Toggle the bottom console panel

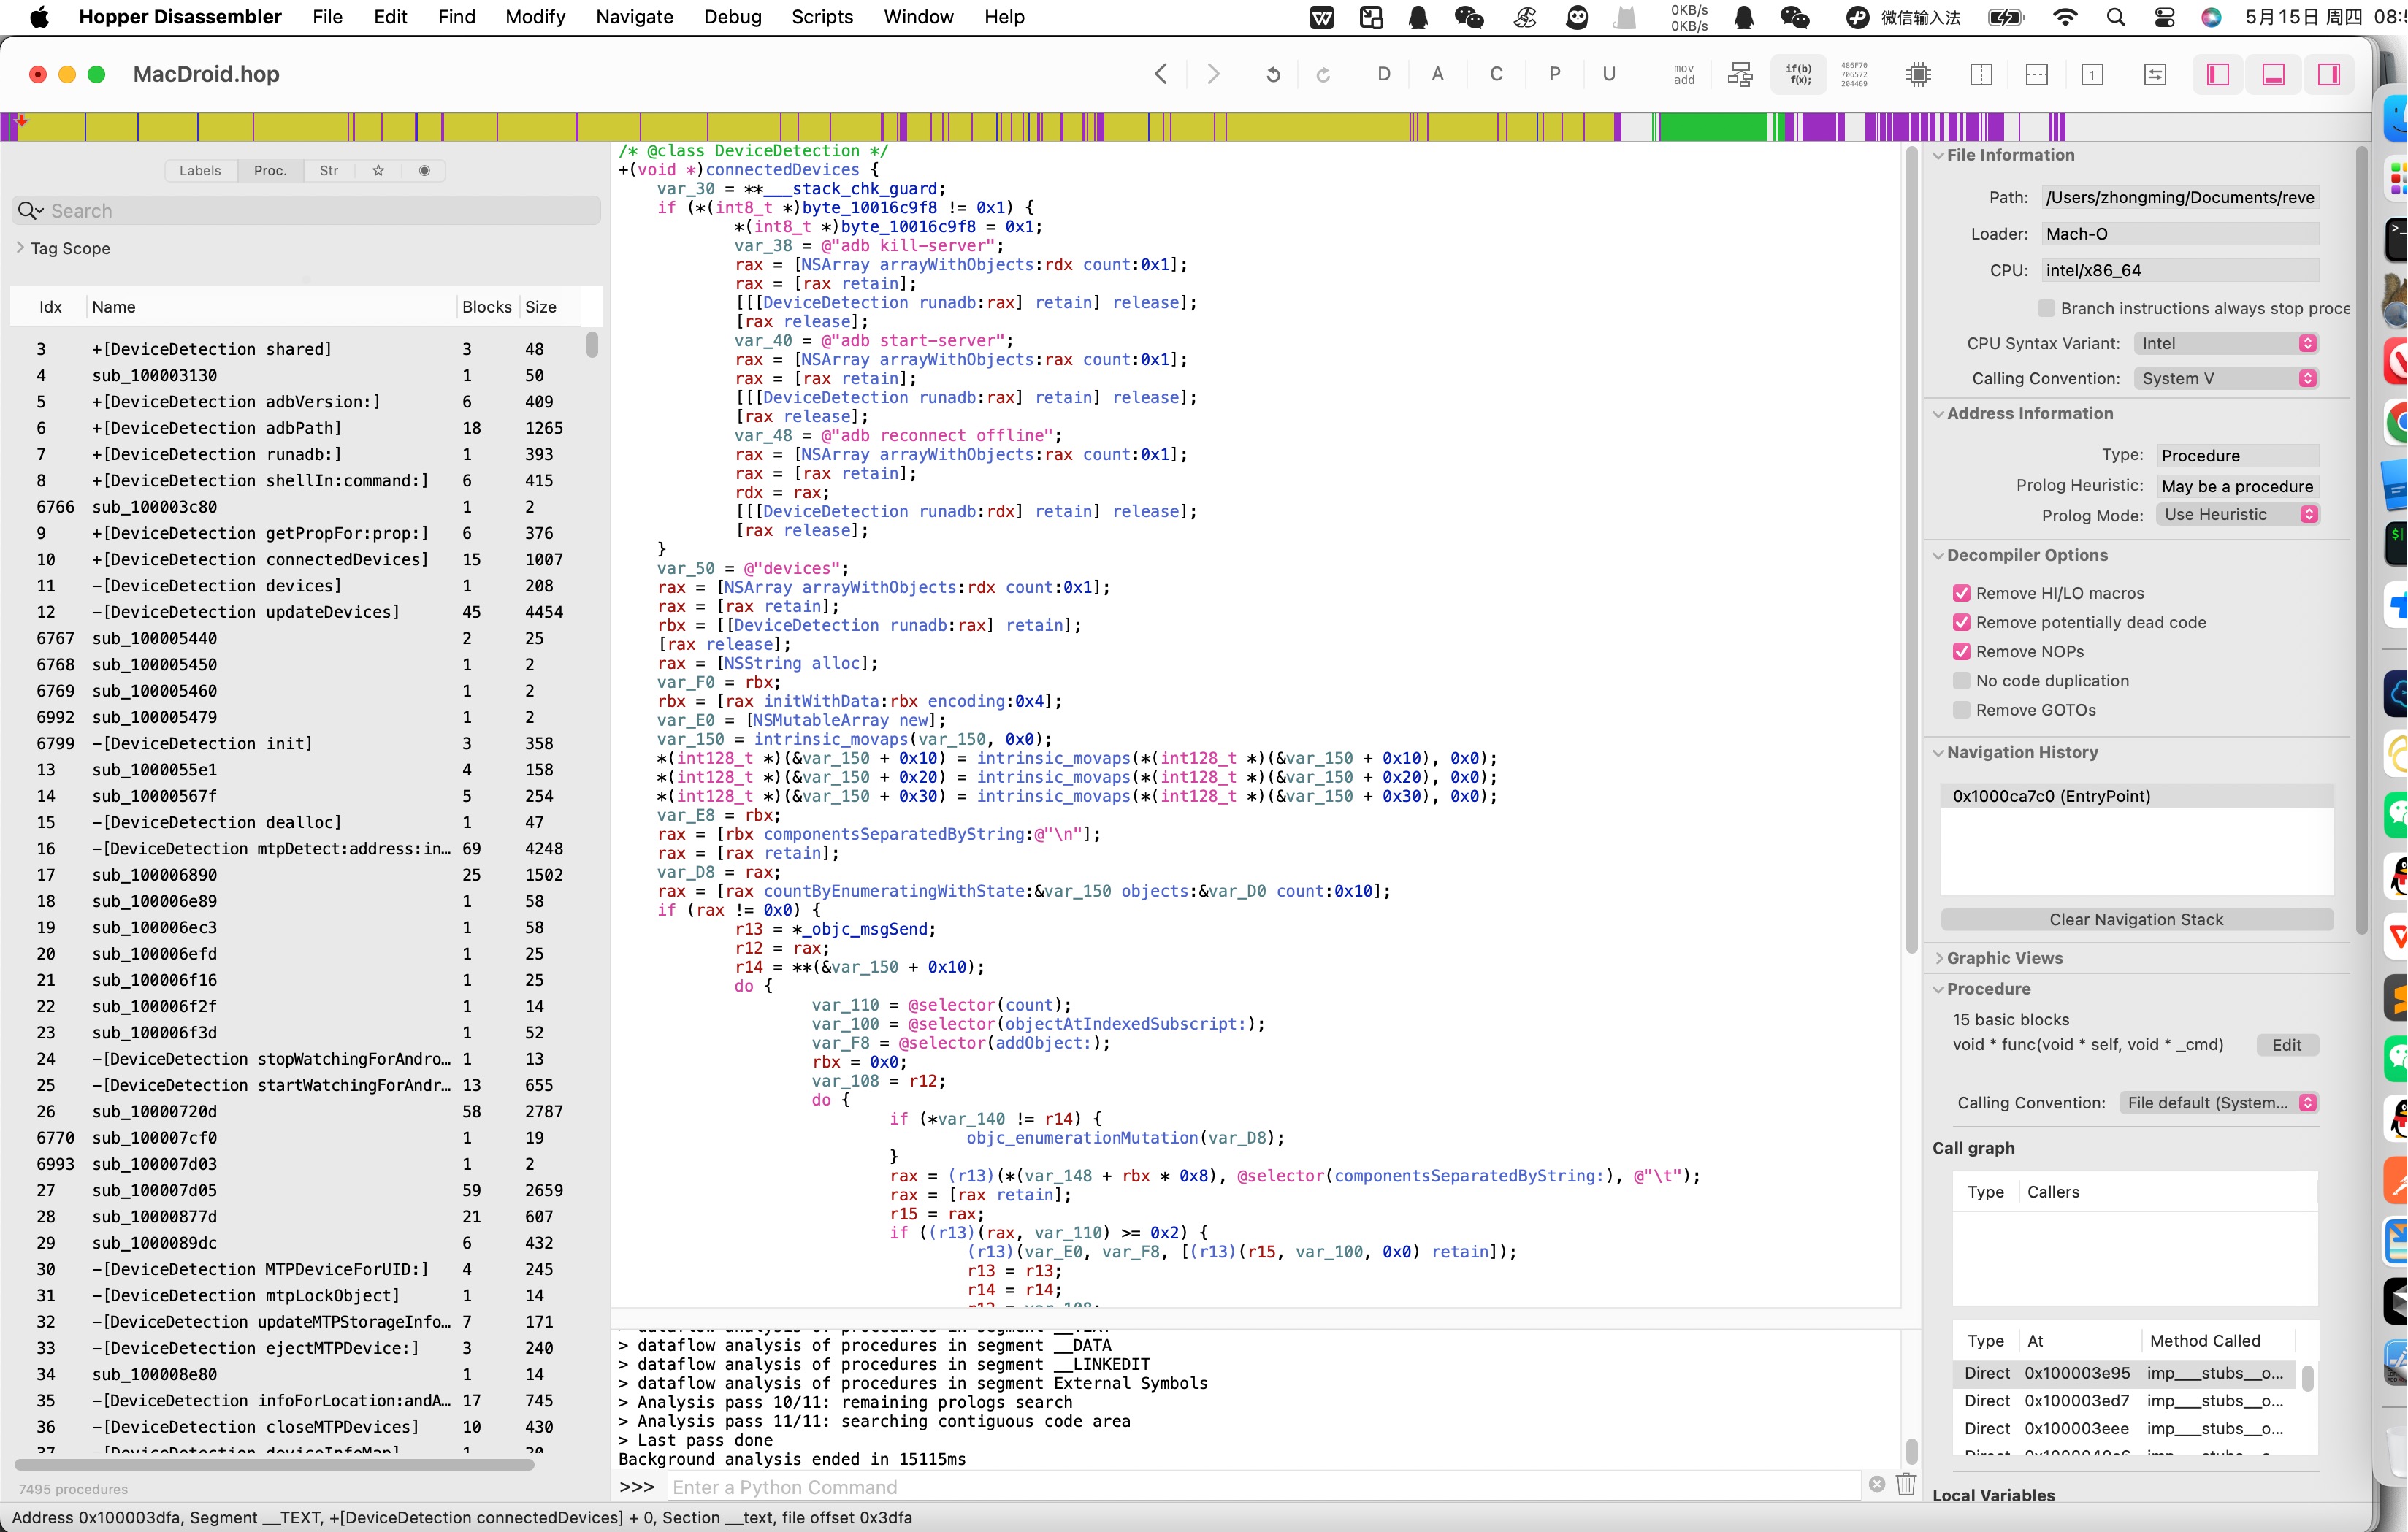[2273, 75]
